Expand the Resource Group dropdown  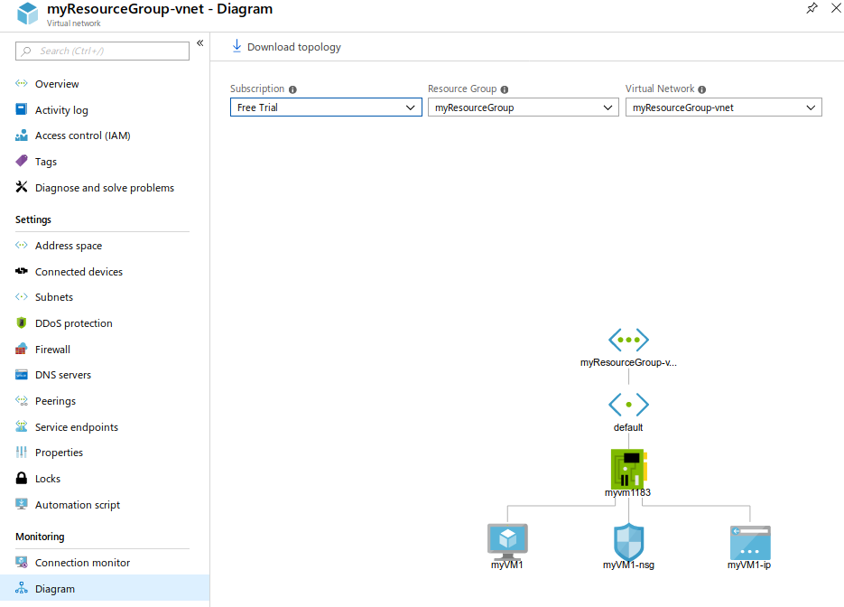click(523, 107)
